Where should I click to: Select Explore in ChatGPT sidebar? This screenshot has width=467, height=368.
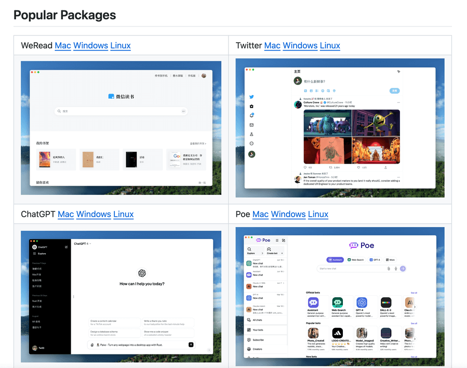[x=40, y=254]
